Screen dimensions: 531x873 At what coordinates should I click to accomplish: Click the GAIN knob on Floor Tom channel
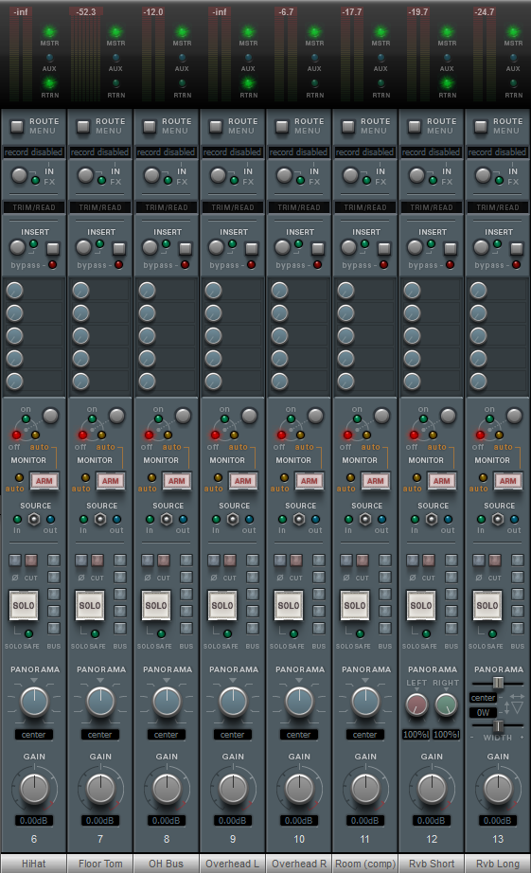point(100,788)
